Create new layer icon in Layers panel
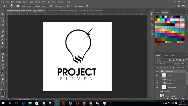Screen dimensions: 188x106 179,99
